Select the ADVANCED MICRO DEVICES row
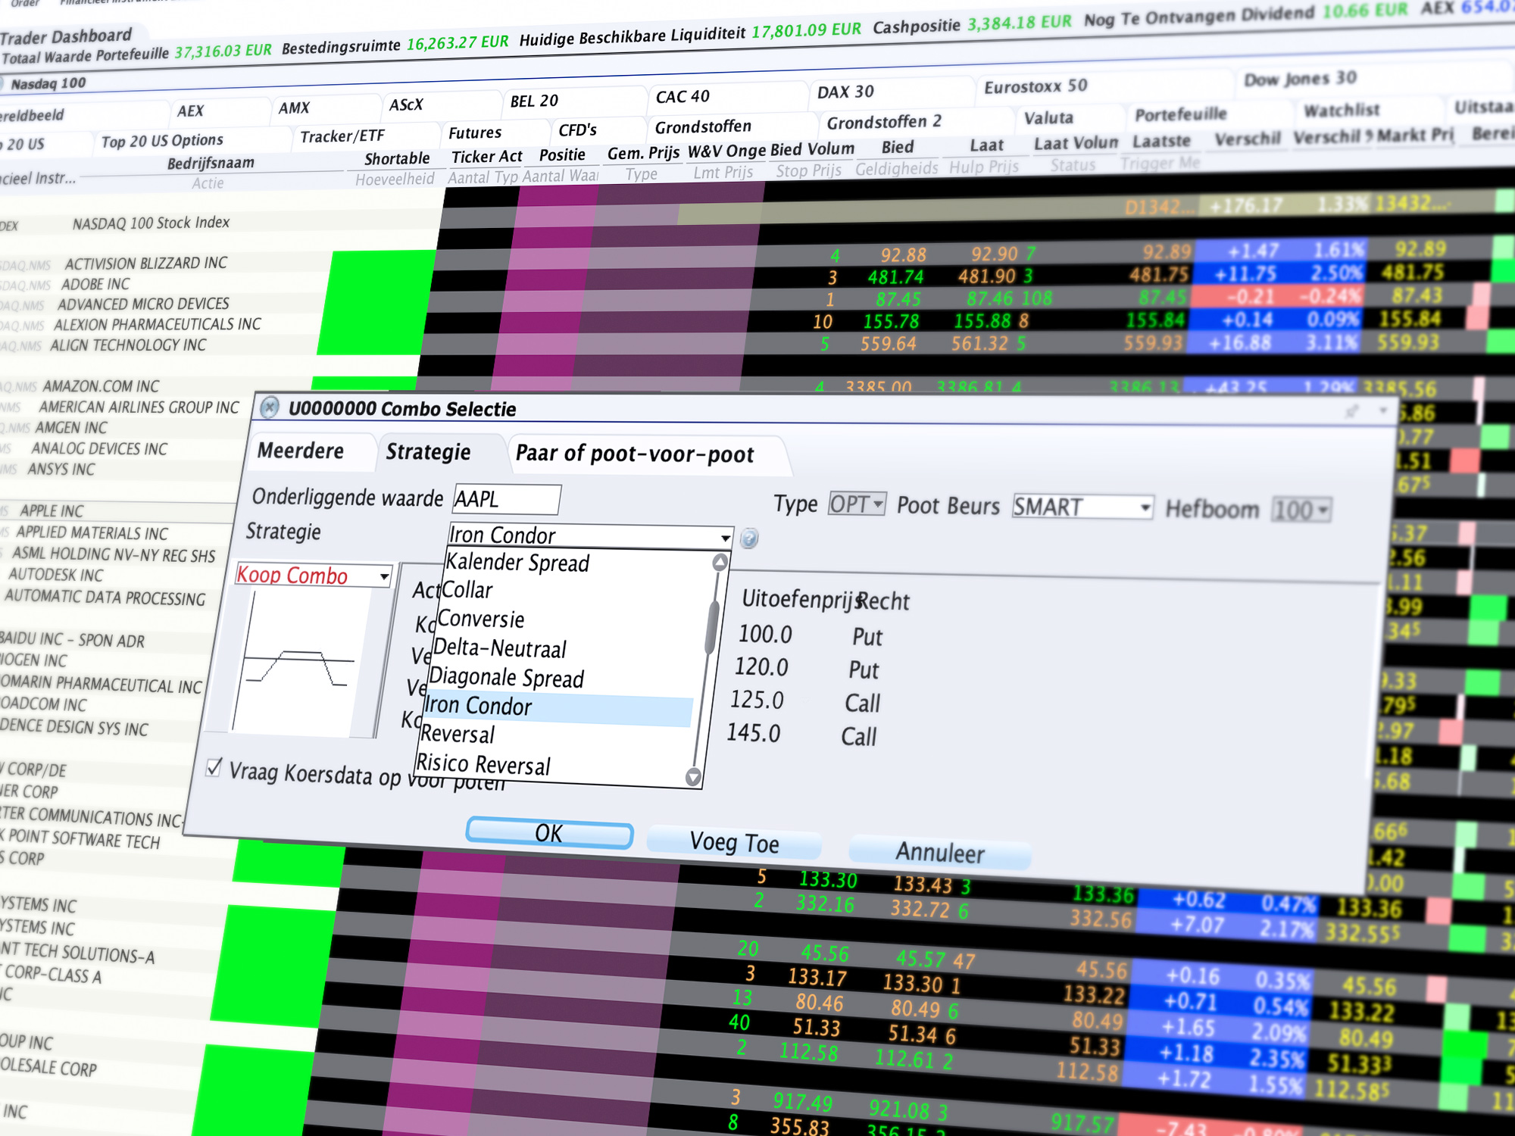The height and width of the screenshot is (1136, 1515). click(x=143, y=304)
